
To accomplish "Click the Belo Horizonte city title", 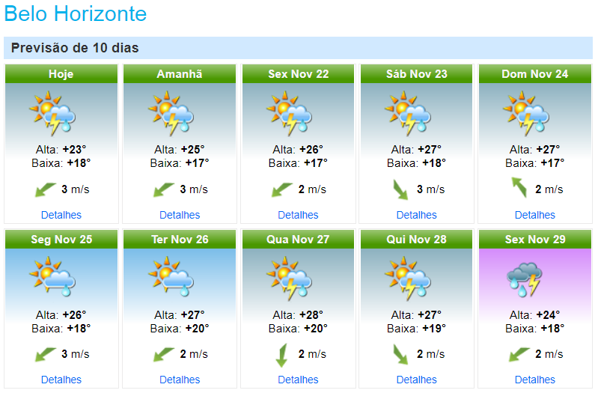I will (x=76, y=14).
